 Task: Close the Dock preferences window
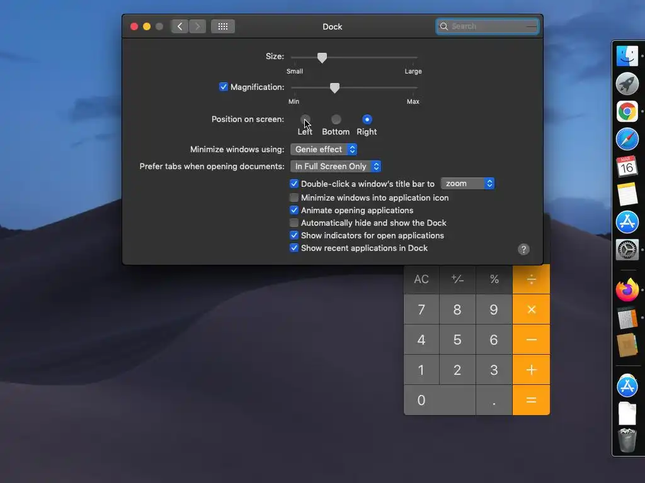(134, 26)
